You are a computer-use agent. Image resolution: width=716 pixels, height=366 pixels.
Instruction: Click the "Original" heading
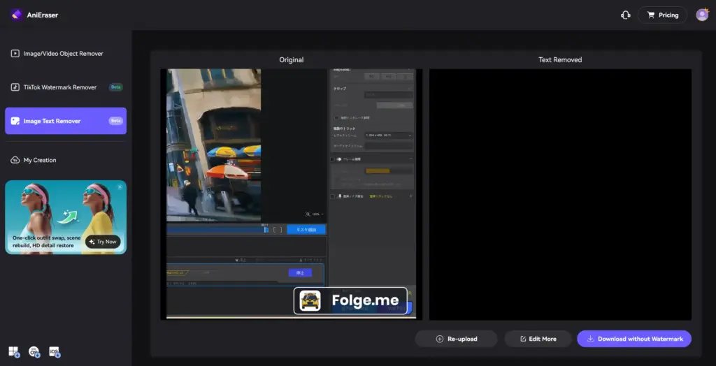292,60
